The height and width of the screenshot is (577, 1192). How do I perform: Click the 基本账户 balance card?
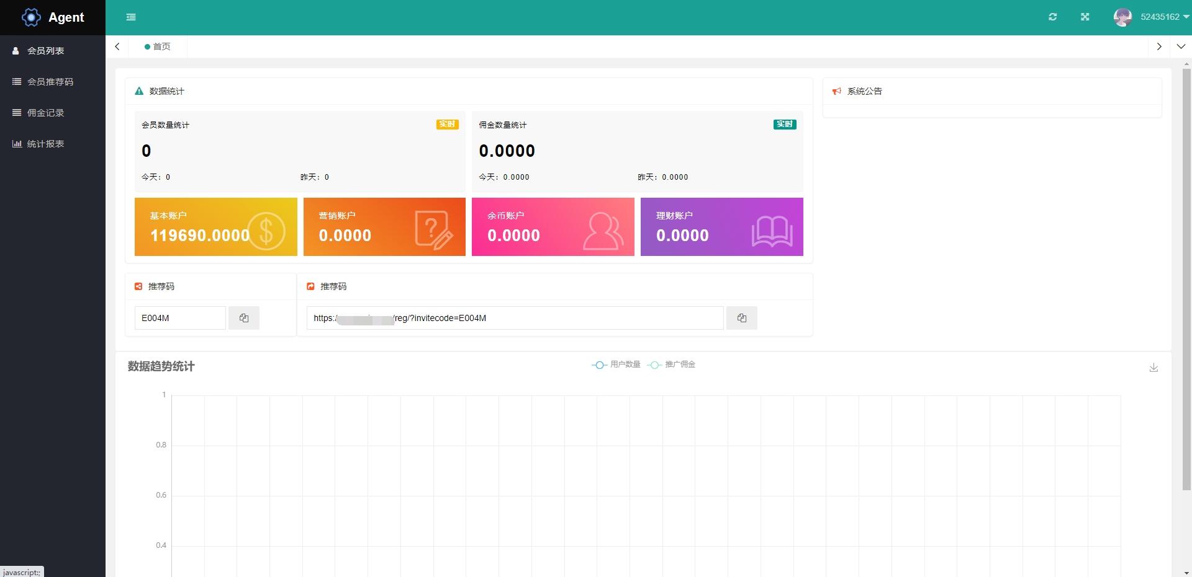tap(216, 227)
